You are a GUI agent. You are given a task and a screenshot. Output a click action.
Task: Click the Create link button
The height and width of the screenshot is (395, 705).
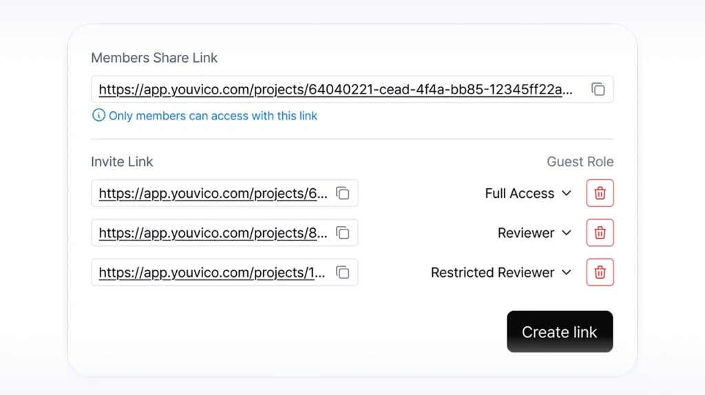point(559,332)
